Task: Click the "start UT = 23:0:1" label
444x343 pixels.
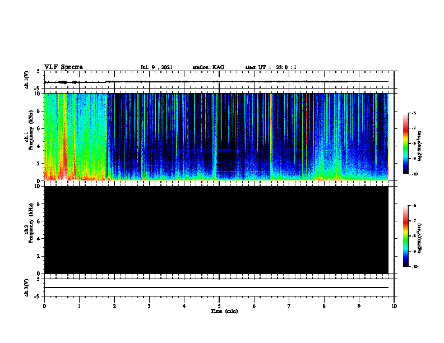Action: (271, 67)
